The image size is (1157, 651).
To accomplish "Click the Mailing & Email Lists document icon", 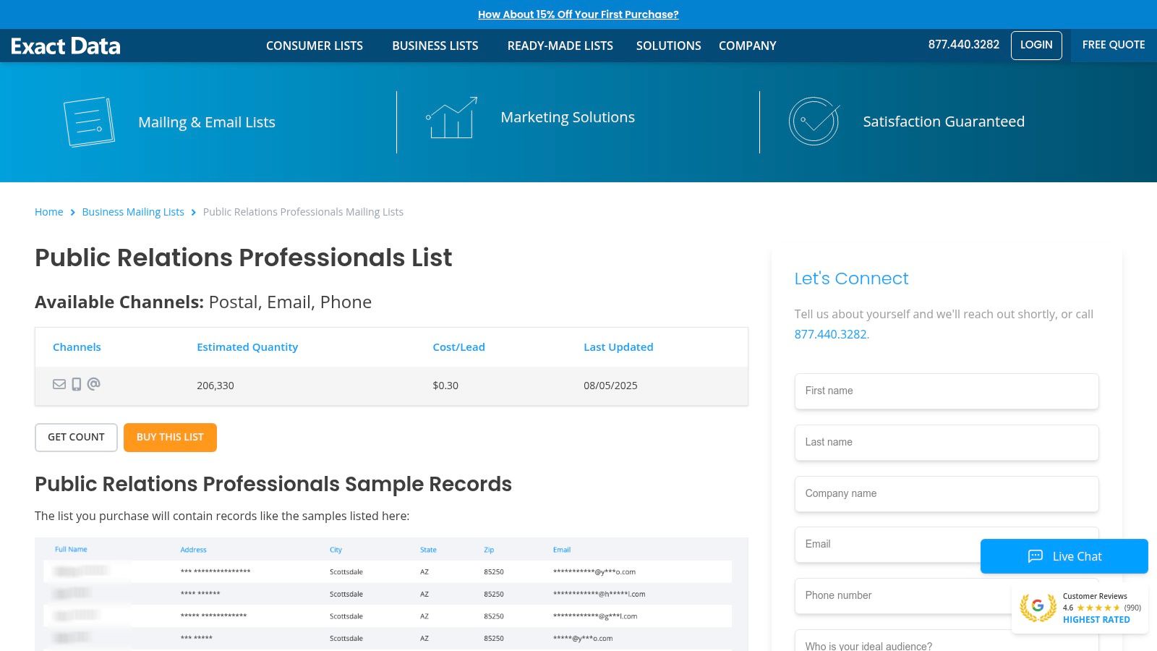I will pos(89,122).
